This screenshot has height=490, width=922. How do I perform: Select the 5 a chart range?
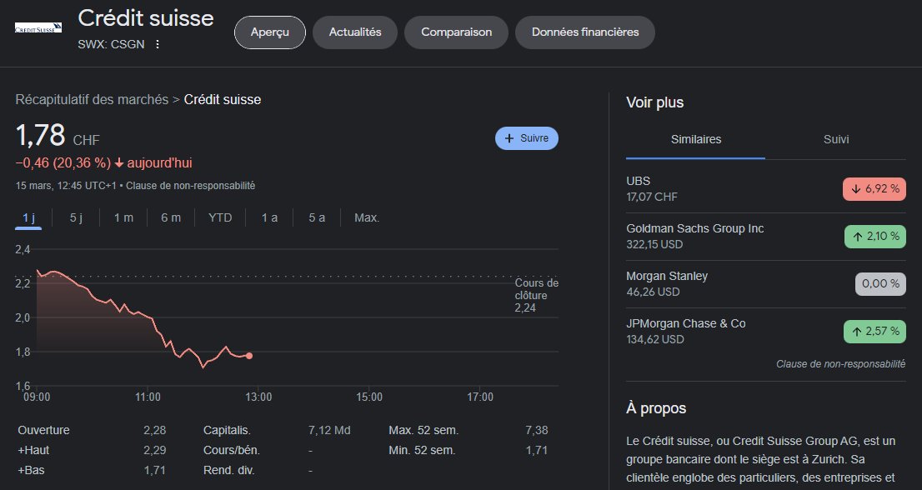(317, 217)
